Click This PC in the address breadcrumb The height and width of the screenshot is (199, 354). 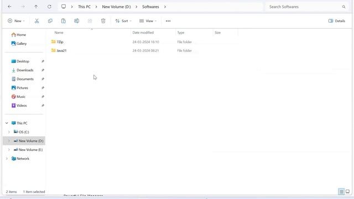click(84, 7)
